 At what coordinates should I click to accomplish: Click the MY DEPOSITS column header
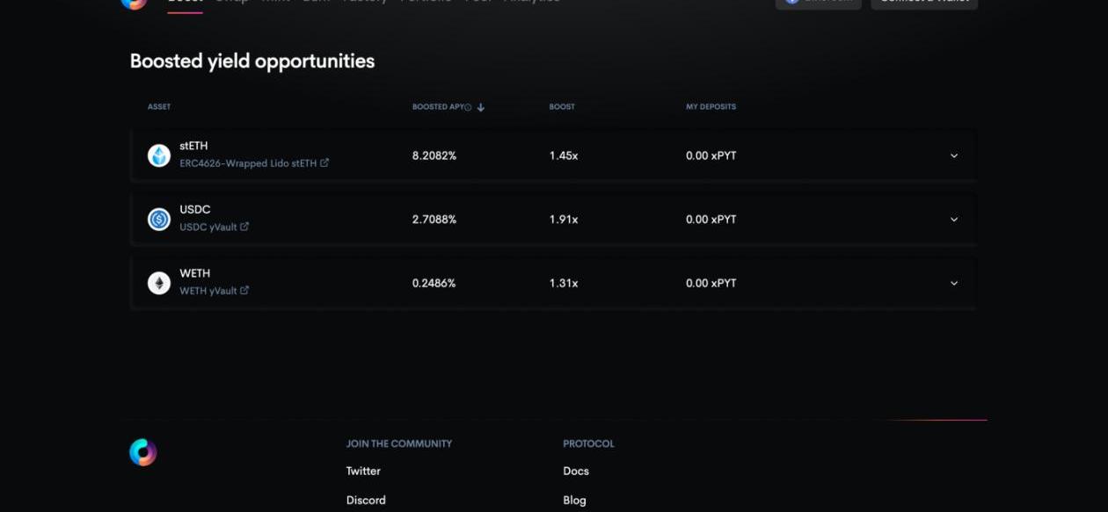point(711,107)
